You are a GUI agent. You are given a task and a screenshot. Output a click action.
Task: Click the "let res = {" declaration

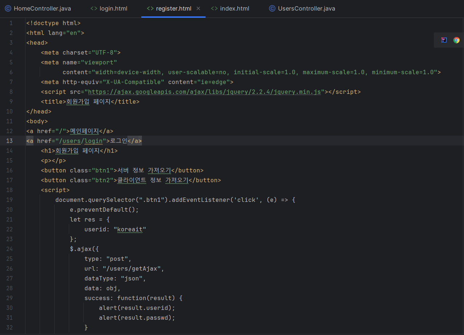point(90,220)
